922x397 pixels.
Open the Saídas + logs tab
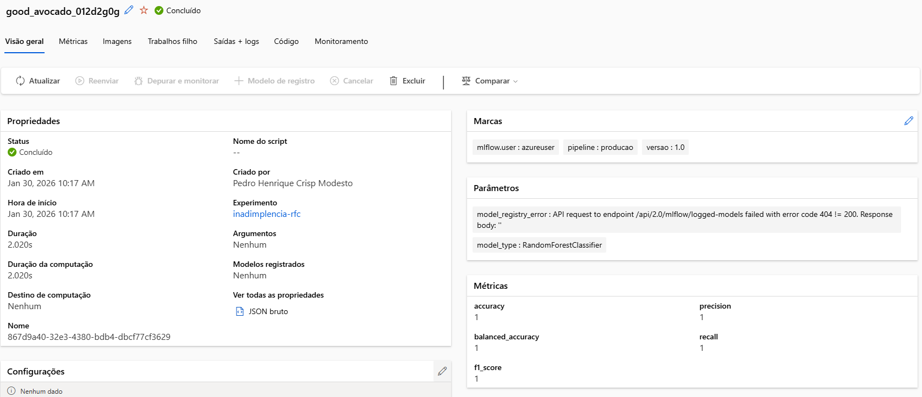pos(236,41)
